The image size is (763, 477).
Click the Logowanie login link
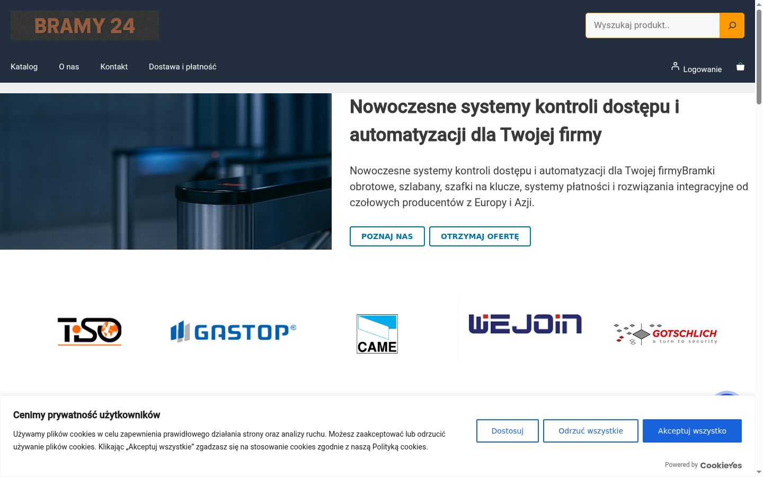703,69
